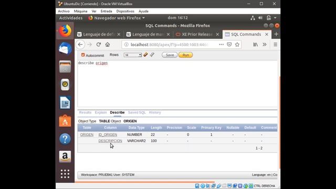Select the Describe tab
Image resolution: width=336 pixels, height=189 pixels.
[x=117, y=112]
